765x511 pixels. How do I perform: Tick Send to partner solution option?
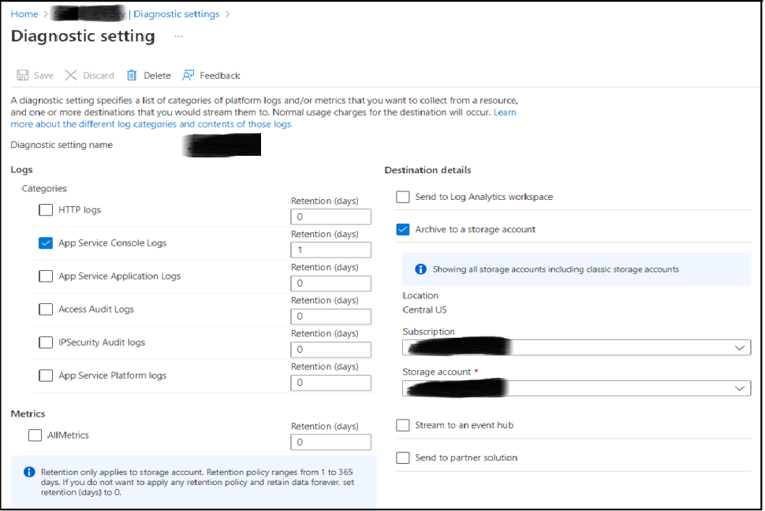point(403,457)
